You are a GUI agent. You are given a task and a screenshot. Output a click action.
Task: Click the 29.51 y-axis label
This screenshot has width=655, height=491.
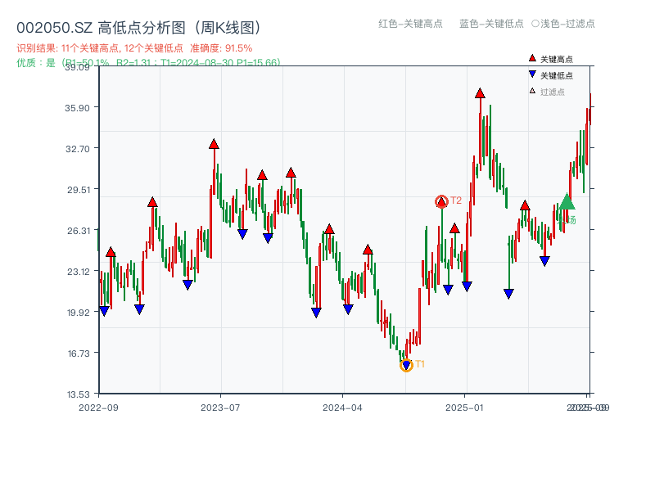tap(79, 190)
